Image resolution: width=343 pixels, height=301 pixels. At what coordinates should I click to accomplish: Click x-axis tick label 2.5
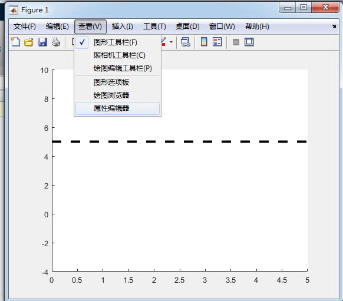pyautogui.click(x=179, y=280)
